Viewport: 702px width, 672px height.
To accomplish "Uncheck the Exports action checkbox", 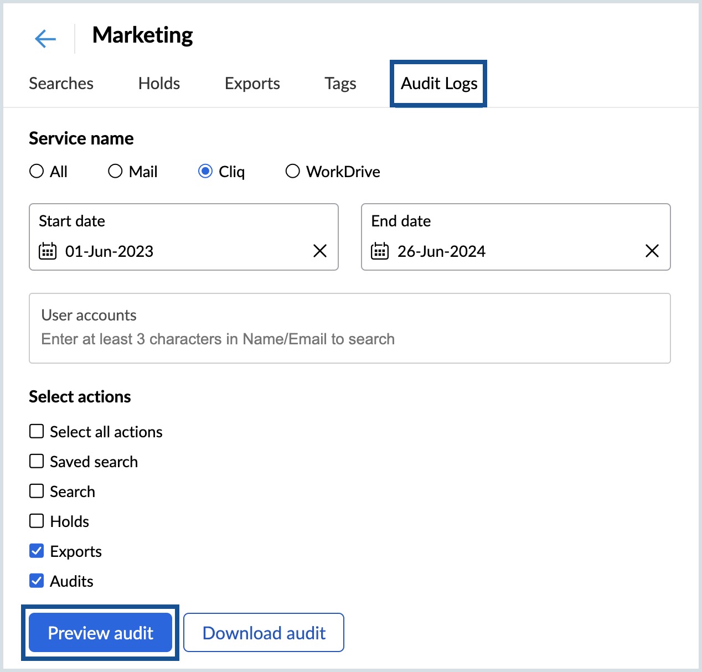I will pos(37,551).
